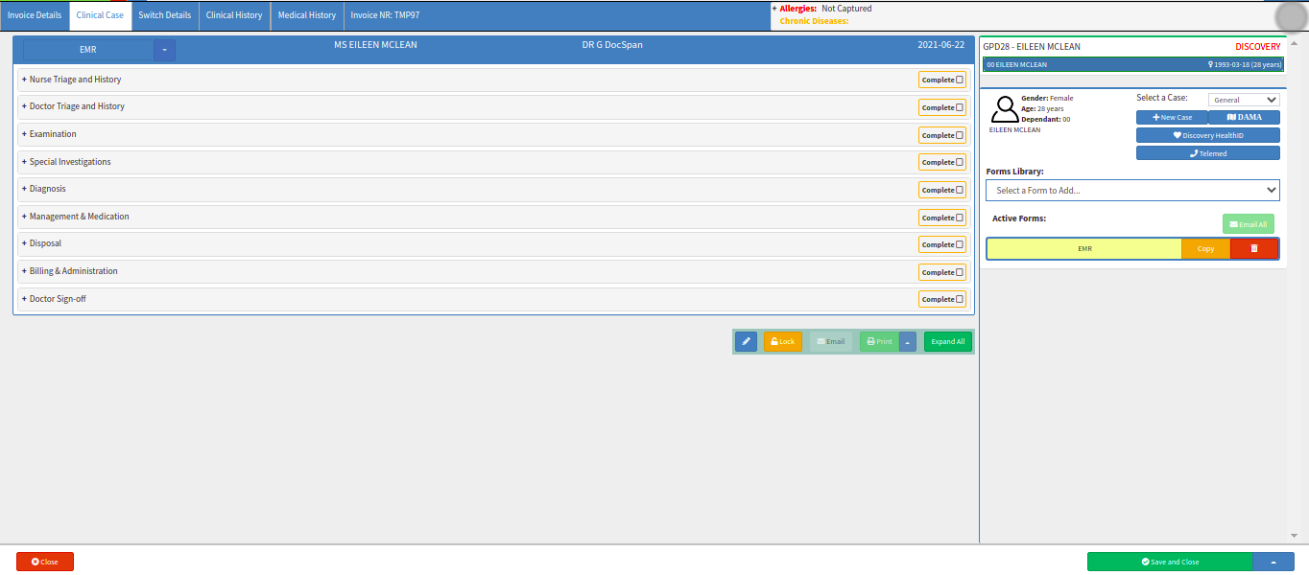Click the red Close button

45,562
